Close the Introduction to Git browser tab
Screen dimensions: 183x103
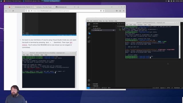(32, 7)
